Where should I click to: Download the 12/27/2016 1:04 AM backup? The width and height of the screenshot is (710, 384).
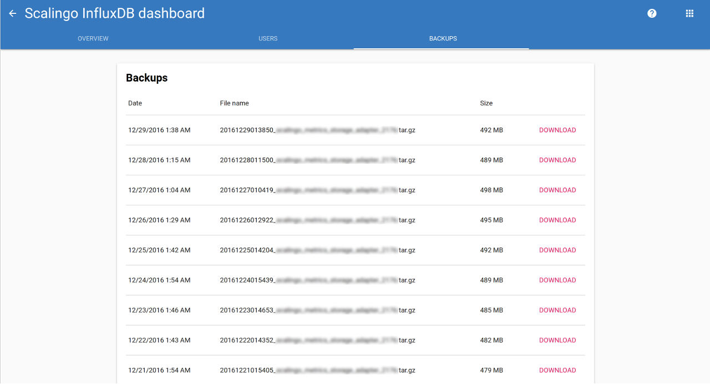click(x=557, y=190)
